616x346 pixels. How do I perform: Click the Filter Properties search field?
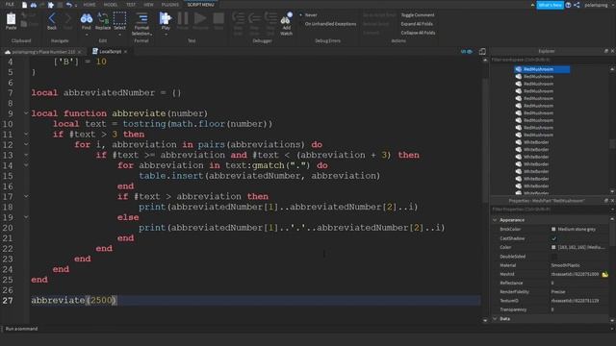550,210
